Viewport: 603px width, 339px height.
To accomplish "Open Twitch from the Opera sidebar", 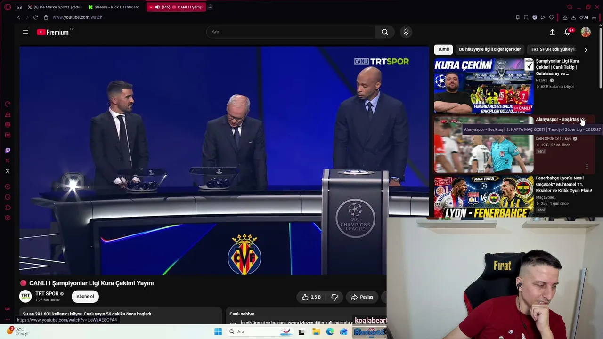I will tap(8, 151).
